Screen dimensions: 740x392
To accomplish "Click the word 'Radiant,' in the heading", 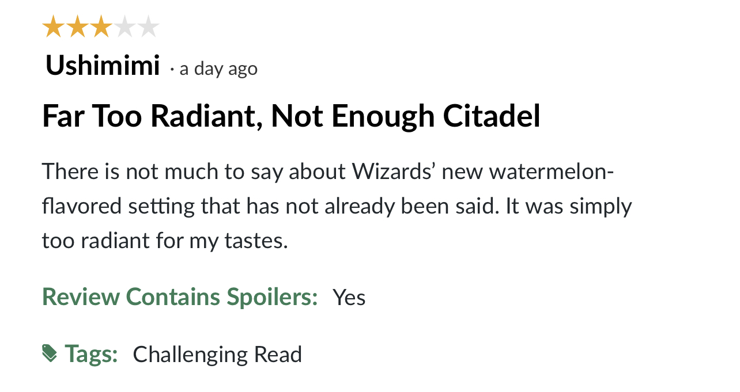I will 205,116.
